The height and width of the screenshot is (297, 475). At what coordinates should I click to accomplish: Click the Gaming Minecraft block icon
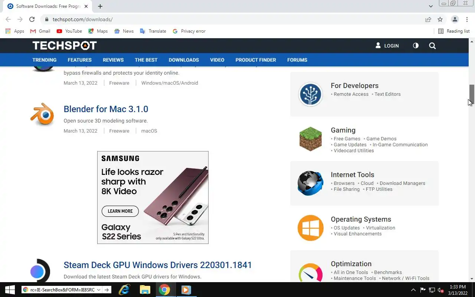pos(311,139)
